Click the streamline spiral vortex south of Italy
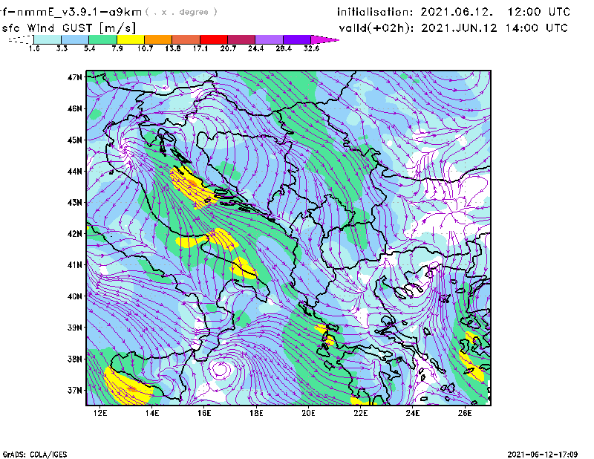Screen dimensions: 594x459 click(220, 369)
